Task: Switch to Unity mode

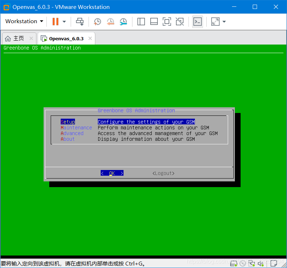Action: (180, 21)
